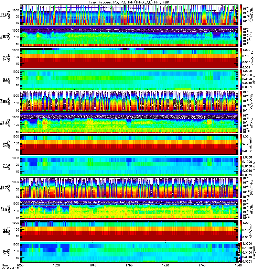The image size is (258, 275).
Task: Select the 'tha fbk scm1' panel label
Action: [7, 80]
